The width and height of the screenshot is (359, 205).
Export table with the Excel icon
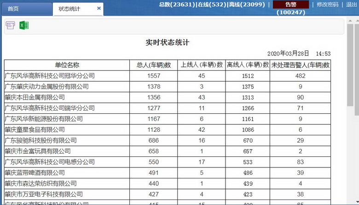23,26
